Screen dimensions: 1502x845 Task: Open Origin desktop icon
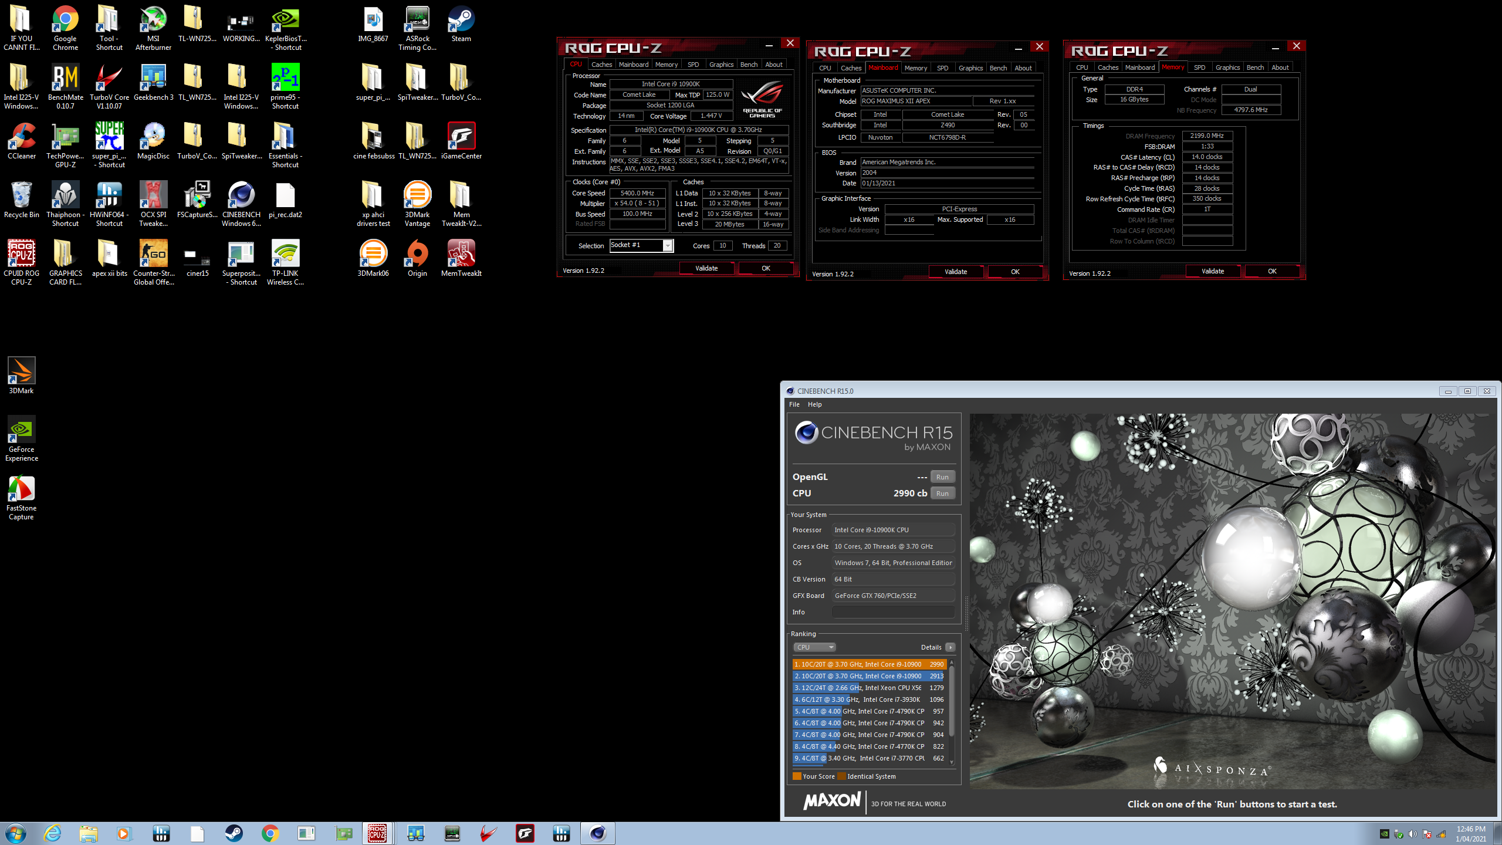point(417,258)
